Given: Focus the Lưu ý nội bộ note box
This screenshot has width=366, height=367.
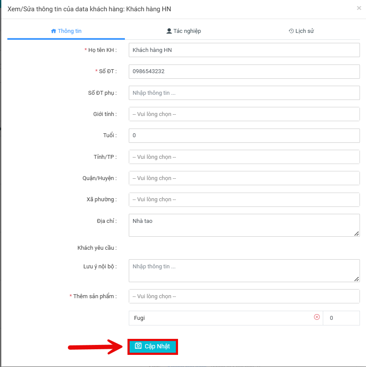Looking at the screenshot, I should (242, 270).
